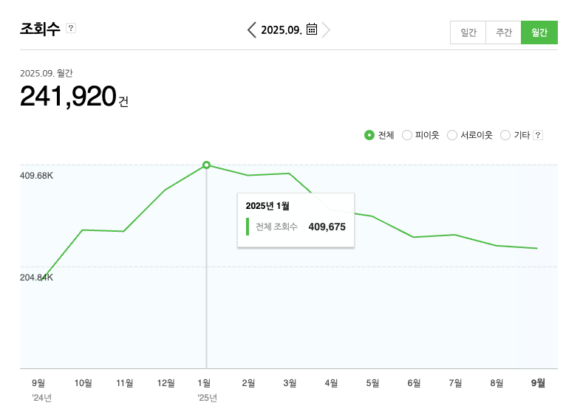Click the January 2025 peak data point

[206, 165]
